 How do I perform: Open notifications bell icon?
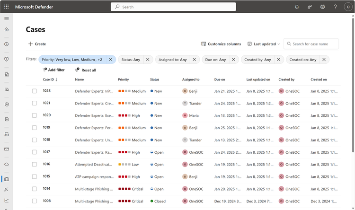pos(297,7)
